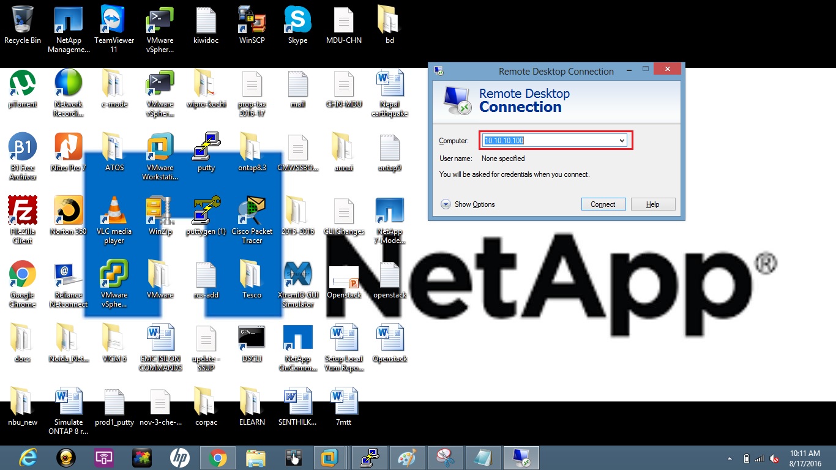The width and height of the screenshot is (836, 470).
Task: Launch PuTTY from the desktop
Action: point(206,147)
